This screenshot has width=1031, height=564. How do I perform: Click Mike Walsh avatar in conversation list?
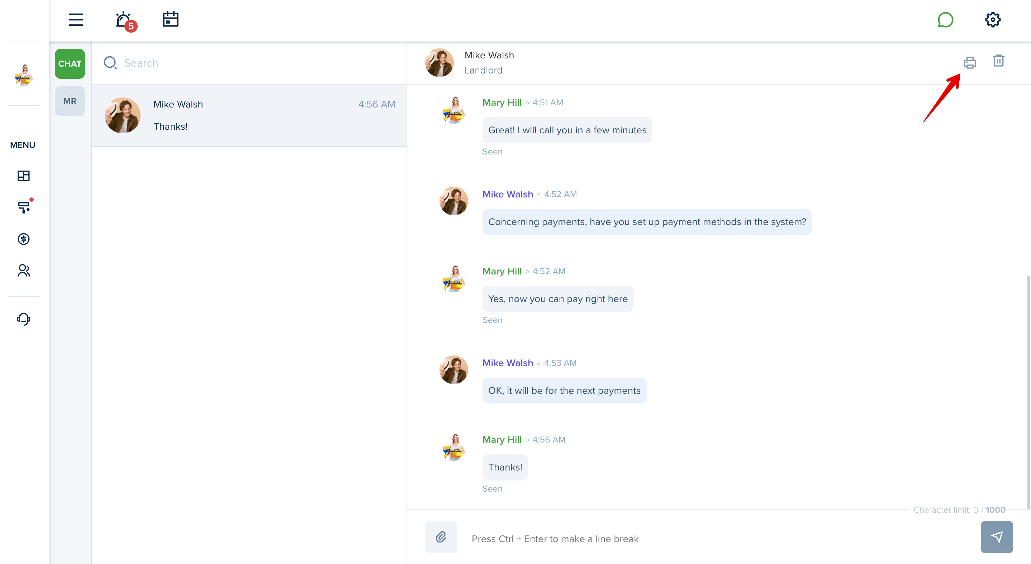[x=123, y=115]
